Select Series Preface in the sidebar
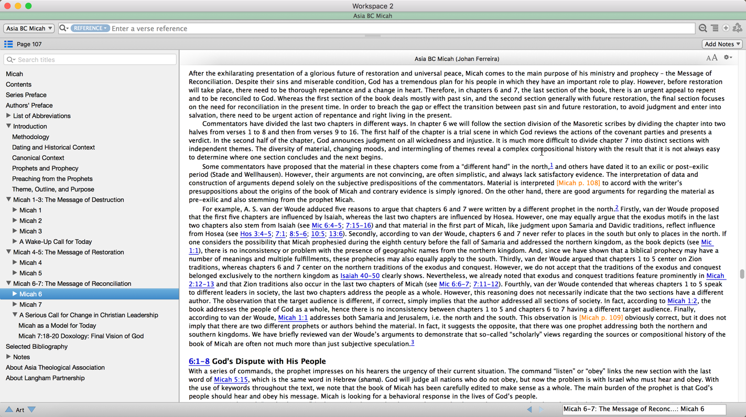Viewport: 746px width, 417px height. coord(26,95)
